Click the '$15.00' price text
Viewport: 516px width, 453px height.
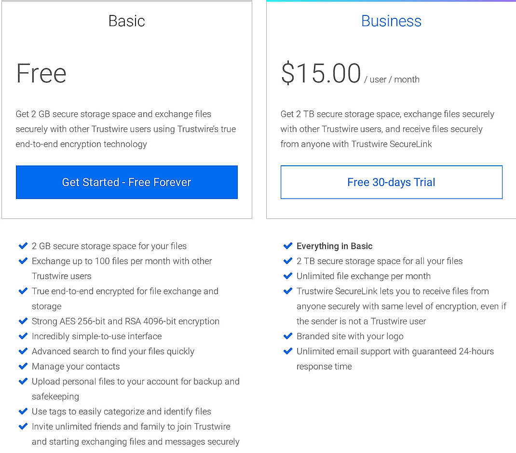coord(320,72)
